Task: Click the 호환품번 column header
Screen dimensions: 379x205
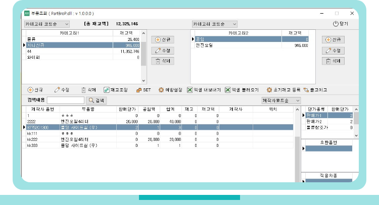Action: tap(328, 142)
